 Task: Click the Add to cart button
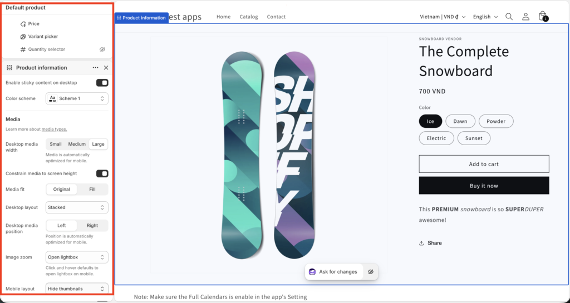(484, 164)
